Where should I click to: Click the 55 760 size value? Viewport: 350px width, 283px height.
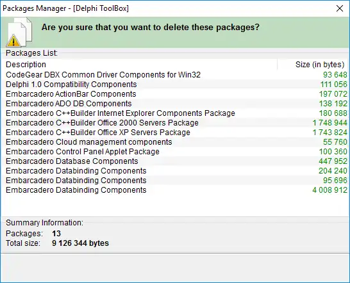[x=335, y=142]
